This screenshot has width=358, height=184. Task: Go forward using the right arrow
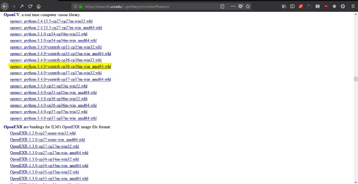[x=14, y=6]
